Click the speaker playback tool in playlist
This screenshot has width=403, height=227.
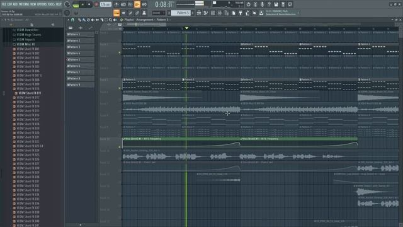(x=115, y=20)
